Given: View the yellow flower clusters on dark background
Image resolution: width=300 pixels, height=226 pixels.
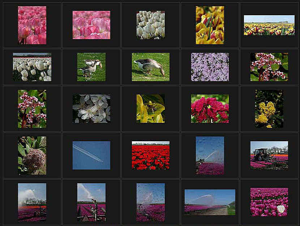Looking at the screenshot, I should click(x=269, y=109).
